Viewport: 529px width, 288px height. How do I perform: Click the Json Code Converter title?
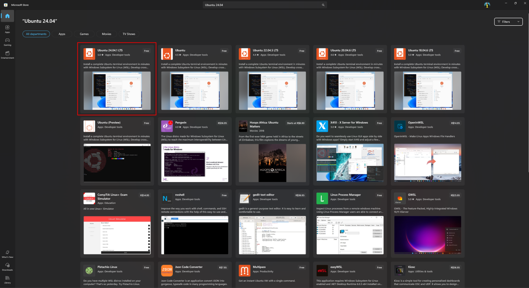coord(189,267)
